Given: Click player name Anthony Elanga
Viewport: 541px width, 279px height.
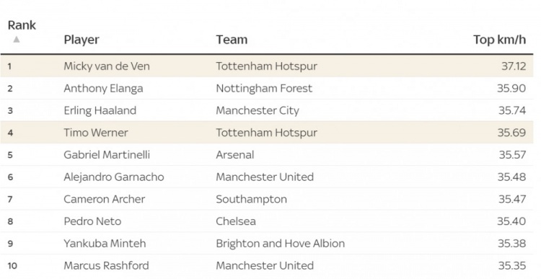Looking at the screenshot, I should [103, 88].
